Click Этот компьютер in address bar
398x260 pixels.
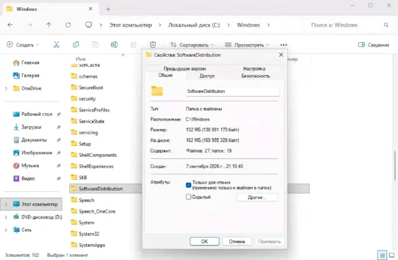pyautogui.click(x=130, y=25)
